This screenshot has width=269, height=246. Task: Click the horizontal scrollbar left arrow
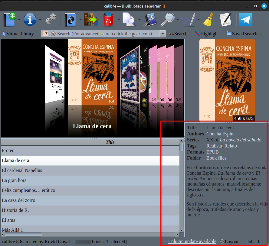pos(3,234)
